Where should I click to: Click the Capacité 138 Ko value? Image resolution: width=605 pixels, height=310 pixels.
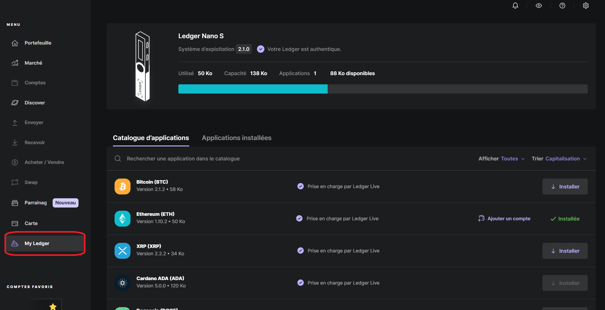tap(258, 73)
